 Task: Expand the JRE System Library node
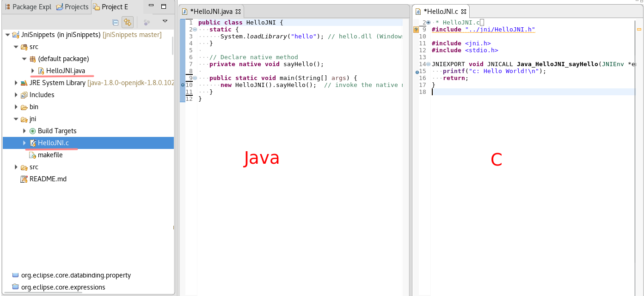[x=17, y=83]
